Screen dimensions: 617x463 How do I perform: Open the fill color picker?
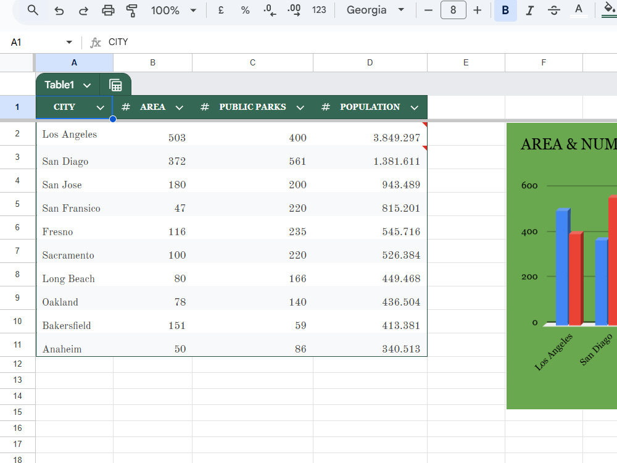(x=609, y=10)
